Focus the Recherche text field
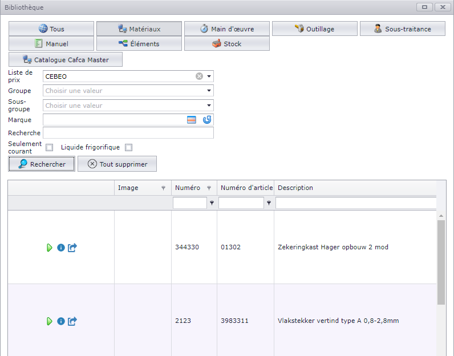454x356 pixels. tap(128, 133)
